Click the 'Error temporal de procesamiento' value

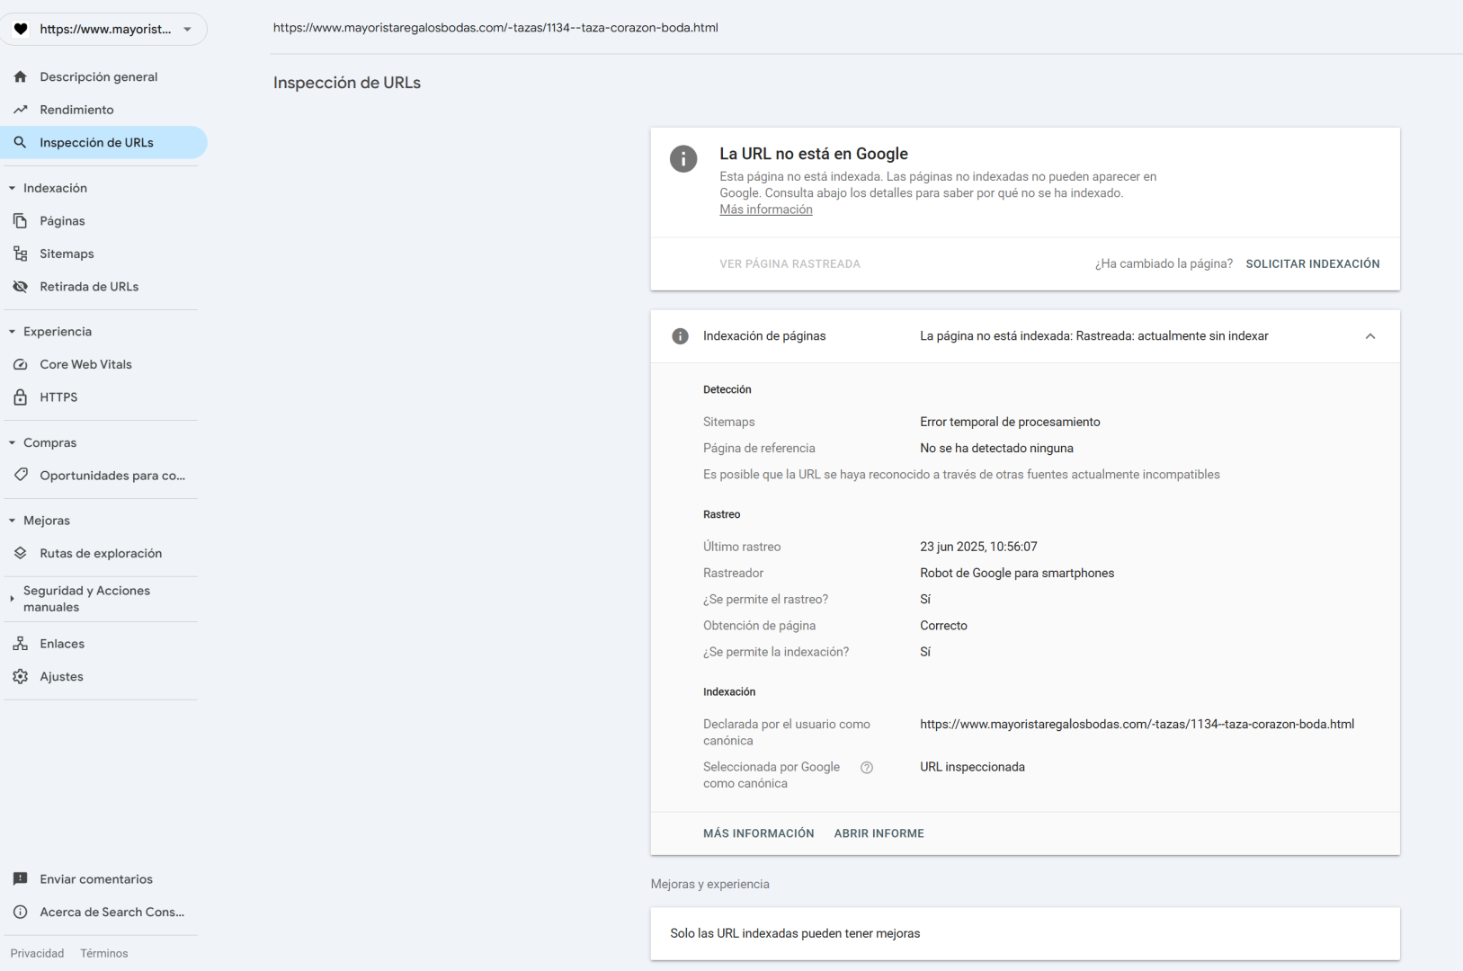(x=1010, y=422)
